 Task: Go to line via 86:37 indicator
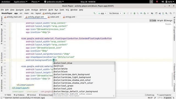pos(150,98)
